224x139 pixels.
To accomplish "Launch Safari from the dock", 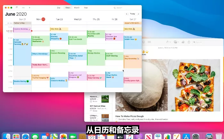I will tap(26, 136).
